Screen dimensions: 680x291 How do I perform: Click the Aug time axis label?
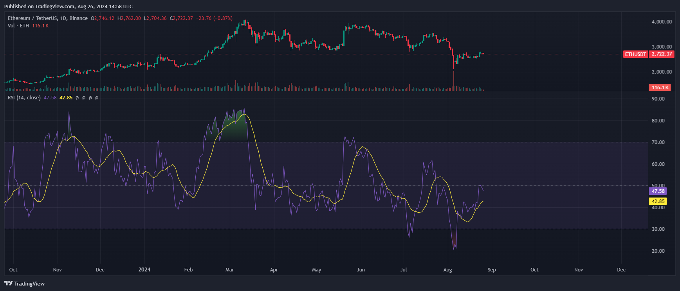click(x=447, y=270)
